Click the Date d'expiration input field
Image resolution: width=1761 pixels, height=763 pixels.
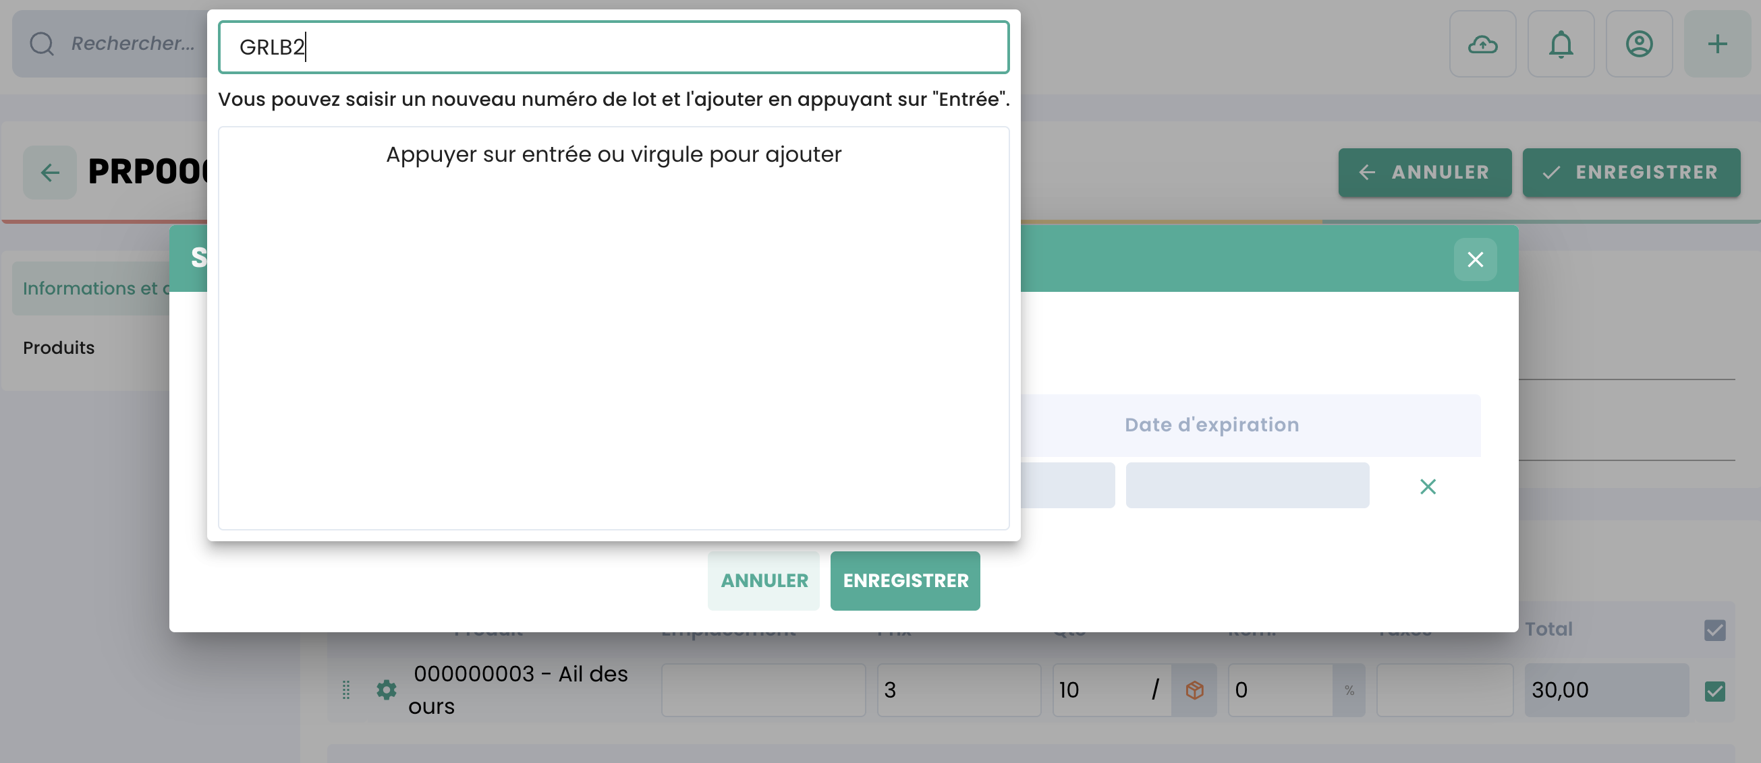(x=1247, y=486)
